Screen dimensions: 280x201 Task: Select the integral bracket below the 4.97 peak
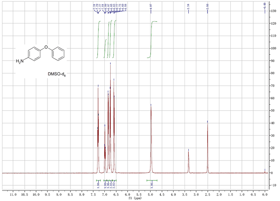point(152,180)
